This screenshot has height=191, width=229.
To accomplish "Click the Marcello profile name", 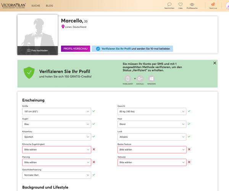I will coord(72,21).
